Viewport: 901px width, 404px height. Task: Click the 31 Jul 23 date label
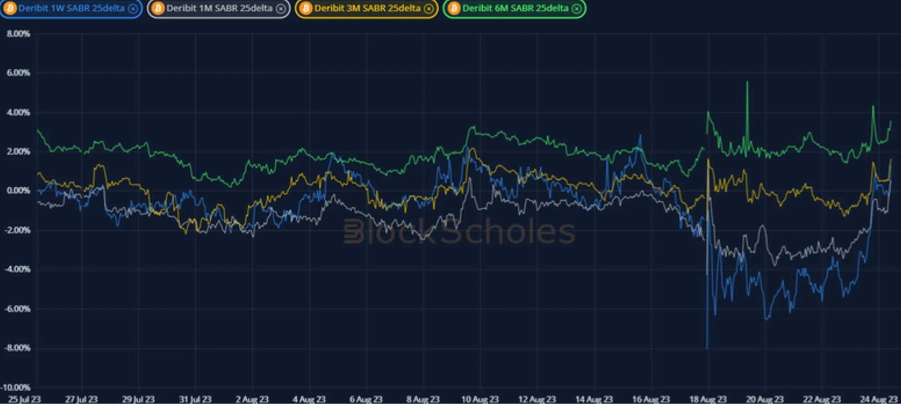[x=195, y=399]
